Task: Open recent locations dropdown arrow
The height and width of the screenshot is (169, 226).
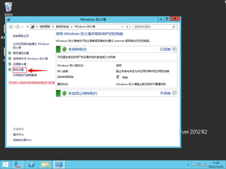Action: 23,27
